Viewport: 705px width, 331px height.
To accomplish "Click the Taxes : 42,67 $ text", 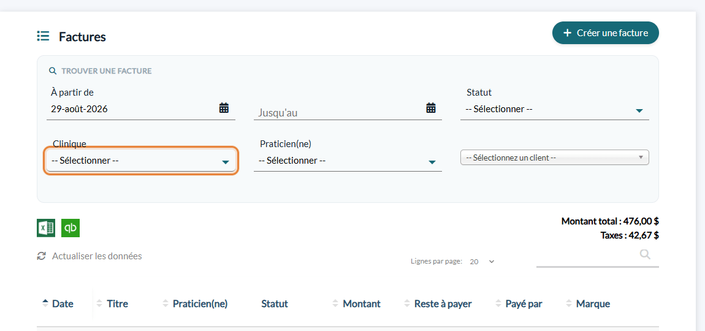I will [630, 235].
